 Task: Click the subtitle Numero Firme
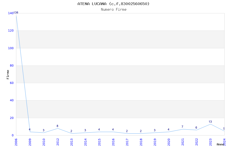coord(114,10)
